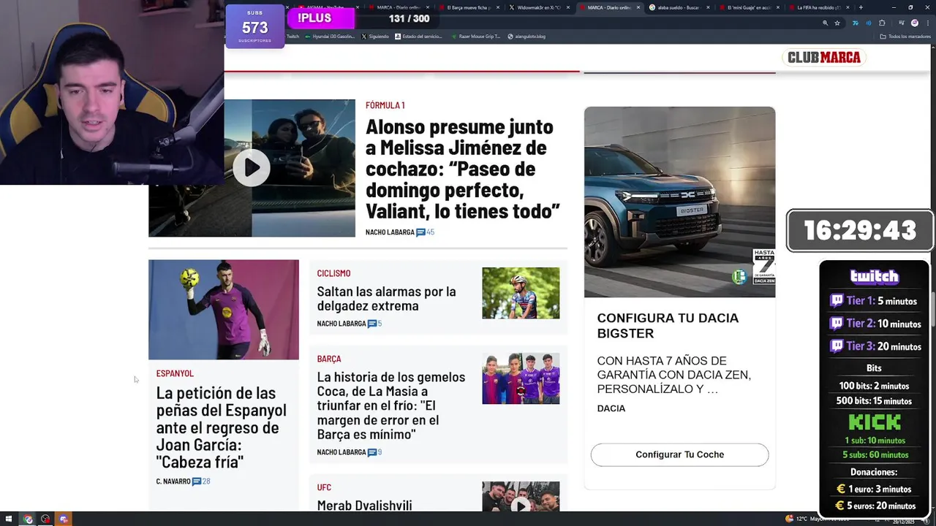
Task: Open the gemelos Coca thumbnail photo
Action: (521, 378)
